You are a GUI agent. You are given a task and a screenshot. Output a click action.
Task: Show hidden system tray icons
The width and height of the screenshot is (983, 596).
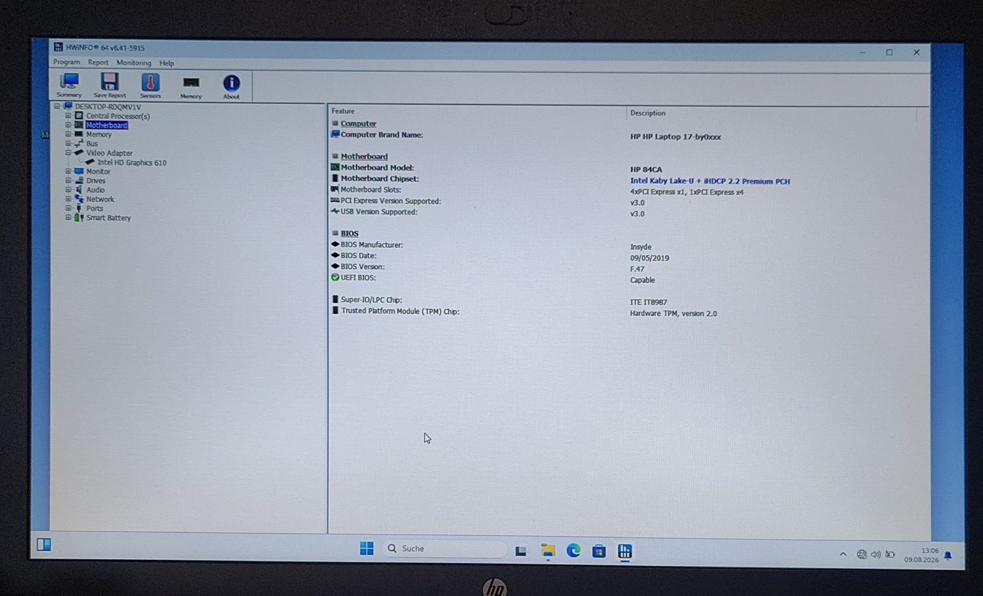point(843,554)
